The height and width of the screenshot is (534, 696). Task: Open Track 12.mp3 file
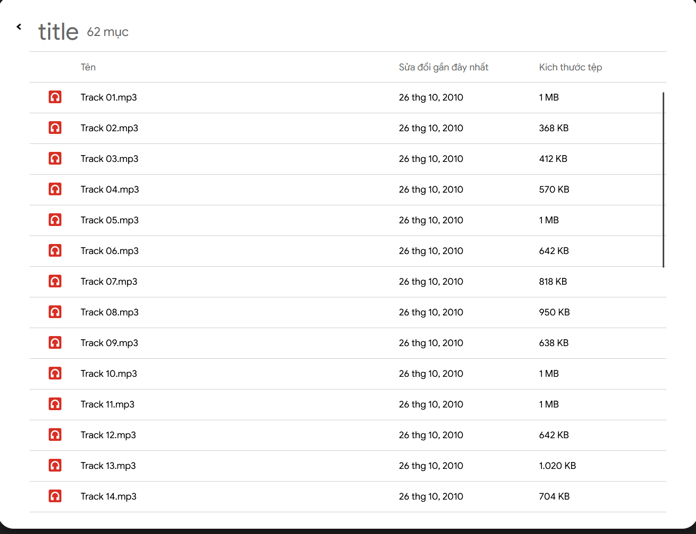pyautogui.click(x=109, y=435)
